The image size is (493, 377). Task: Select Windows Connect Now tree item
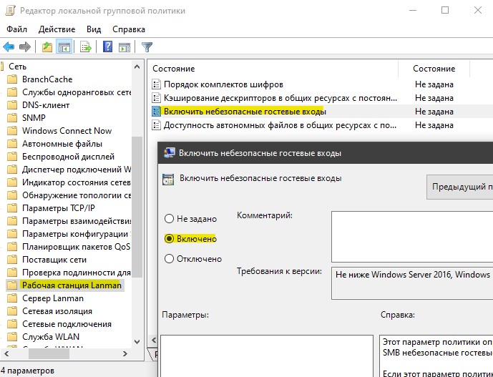[x=67, y=130]
